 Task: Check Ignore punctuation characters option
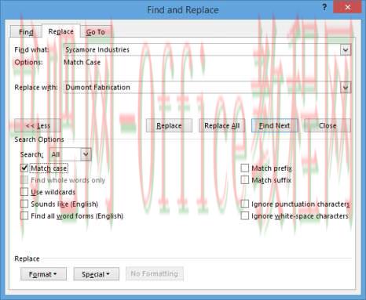[244, 204]
